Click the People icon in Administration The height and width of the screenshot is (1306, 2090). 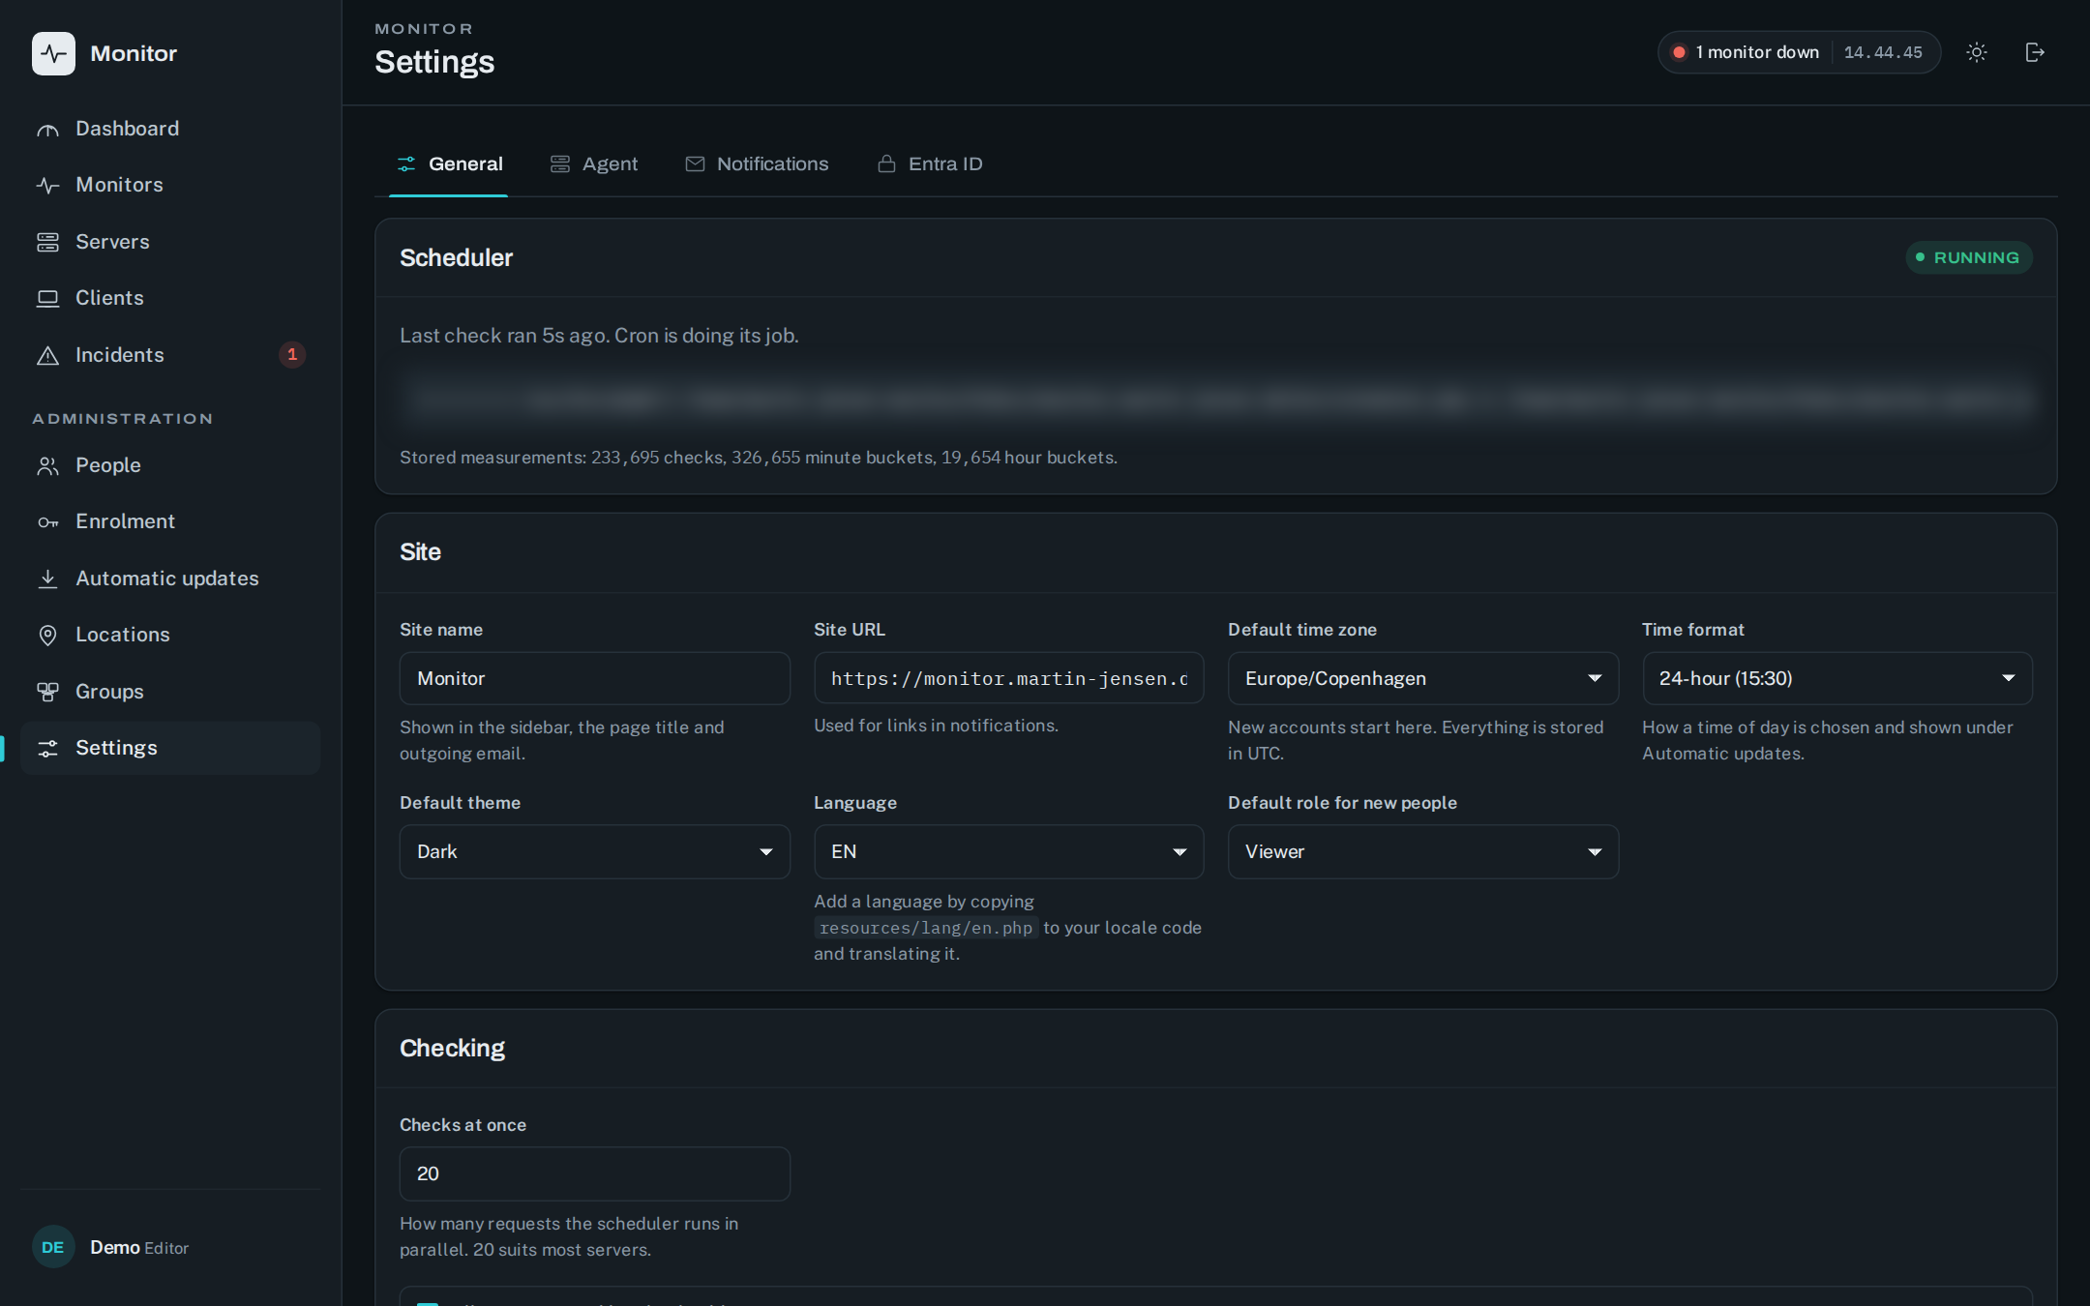pyautogui.click(x=47, y=465)
